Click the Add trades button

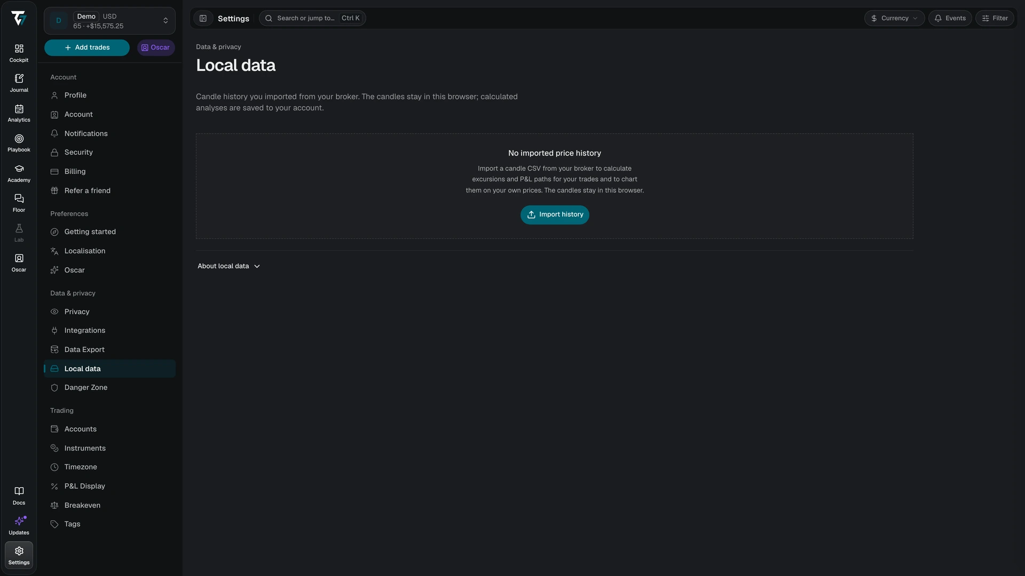click(86, 47)
